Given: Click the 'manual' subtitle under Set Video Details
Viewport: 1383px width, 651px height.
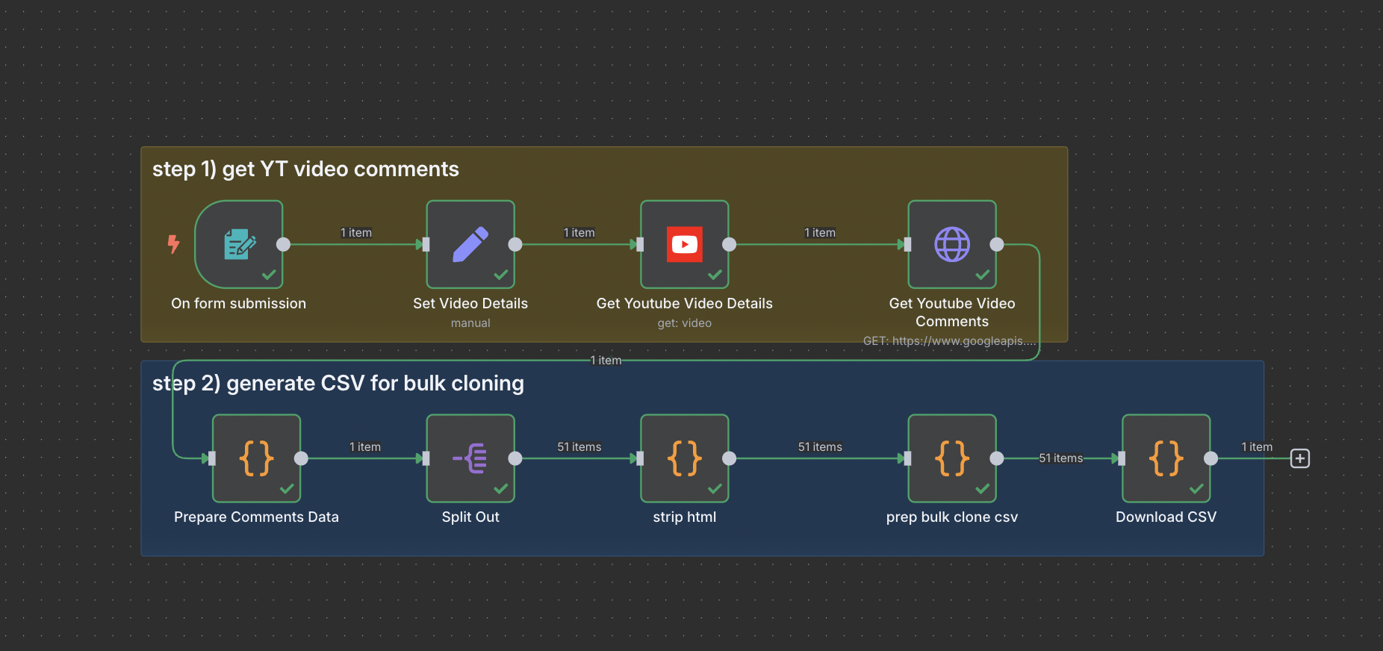Looking at the screenshot, I should (x=470, y=323).
